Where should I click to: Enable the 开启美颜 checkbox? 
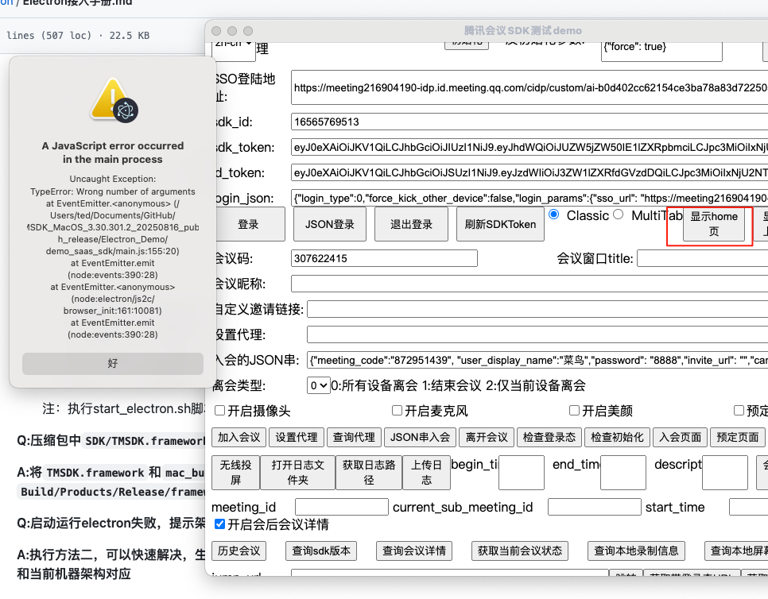click(x=575, y=411)
